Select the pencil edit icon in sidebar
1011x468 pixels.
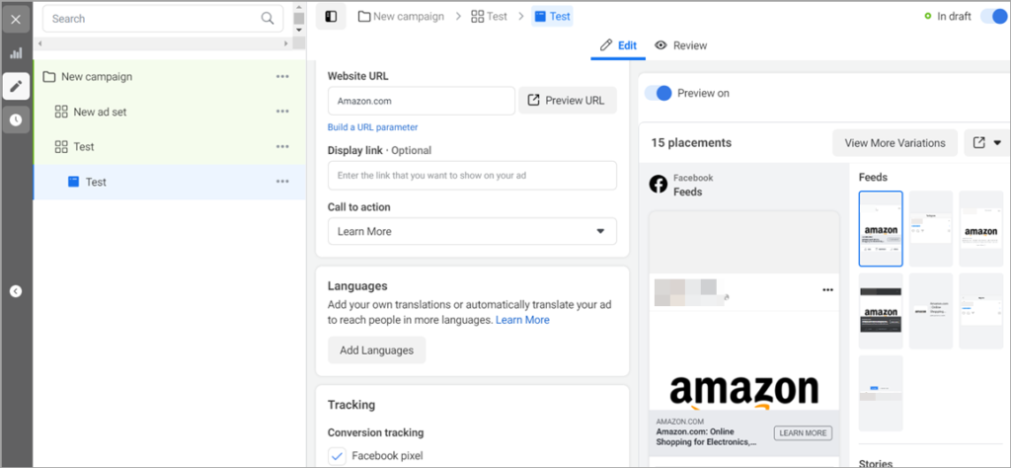click(x=16, y=87)
